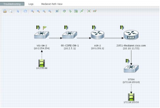The width and height of the screenshot is (160, 108).
Task: Click the 3750X switch node
Action: [131, 69]
